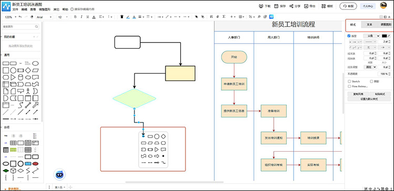394x191 pixels.
Task: Click the blue AI icon in toolbar
Action: pyautogui.click(x=271, y=17)
